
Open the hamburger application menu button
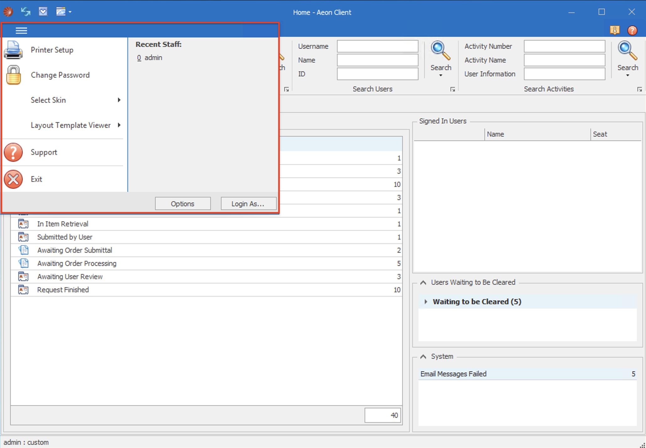pyautogui.click(x=21, y=30)
